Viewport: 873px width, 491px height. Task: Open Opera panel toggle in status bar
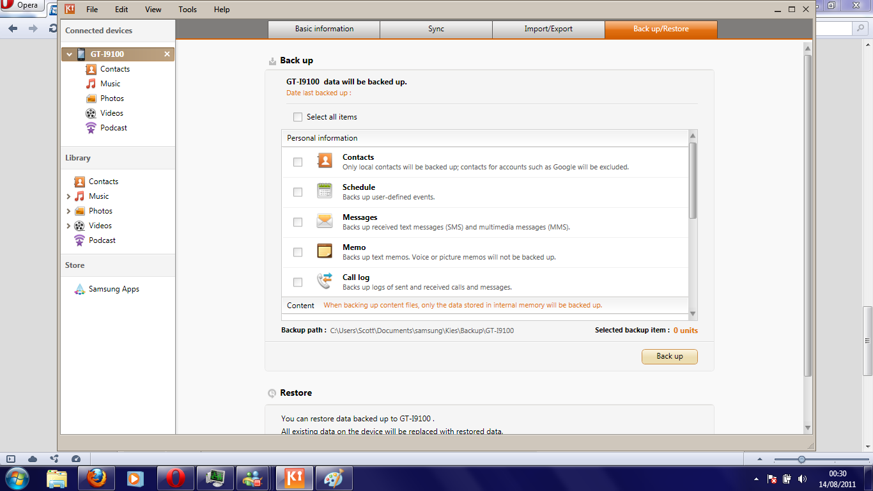11,459
